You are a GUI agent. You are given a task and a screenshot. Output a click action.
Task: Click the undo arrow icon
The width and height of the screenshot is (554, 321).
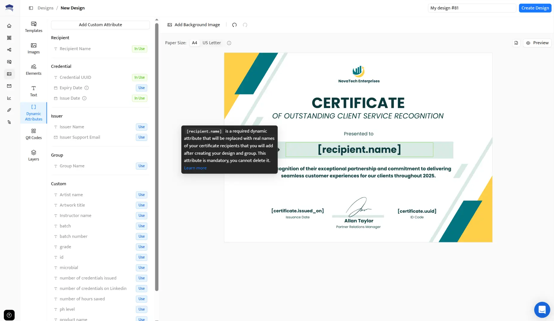pos(234,25)
